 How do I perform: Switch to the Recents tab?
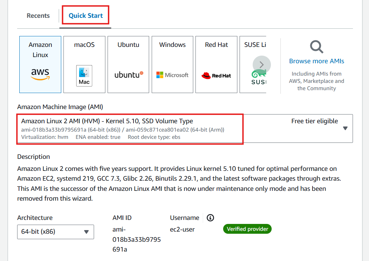[x=38, y=16]
